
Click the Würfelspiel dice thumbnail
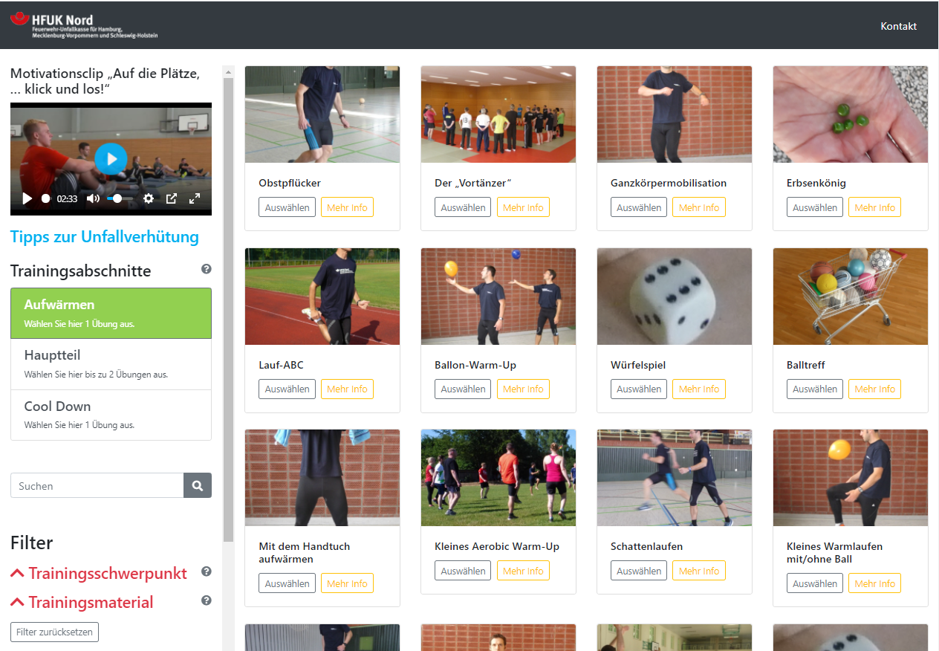(675, 297)
